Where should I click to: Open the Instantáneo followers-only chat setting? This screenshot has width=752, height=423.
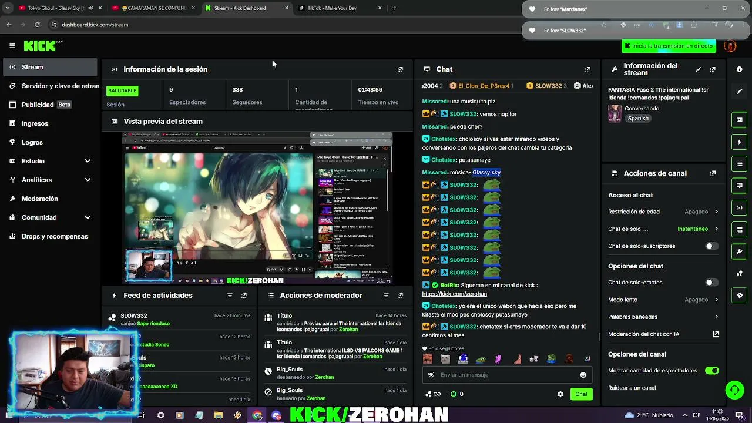(698, 229)
